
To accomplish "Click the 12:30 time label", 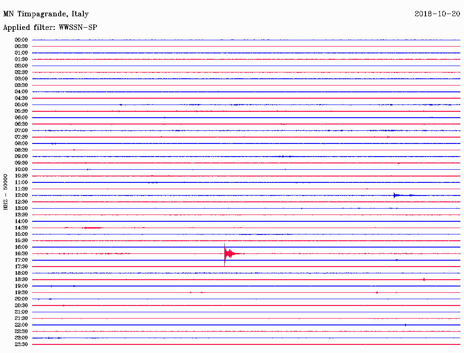I will click(x=21, y=202).
